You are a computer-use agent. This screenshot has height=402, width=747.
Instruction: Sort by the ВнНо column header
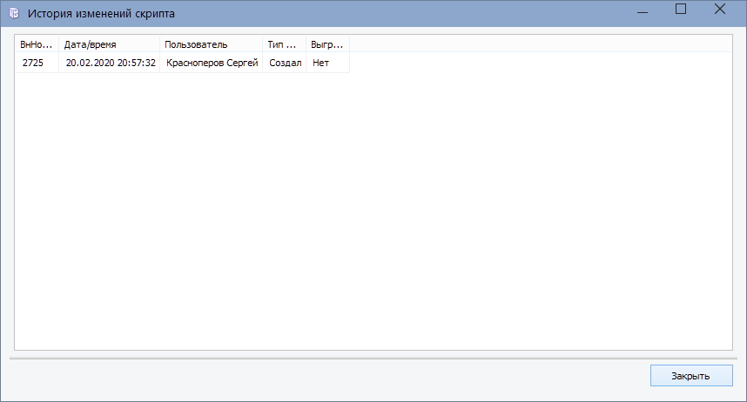(37, 44)
